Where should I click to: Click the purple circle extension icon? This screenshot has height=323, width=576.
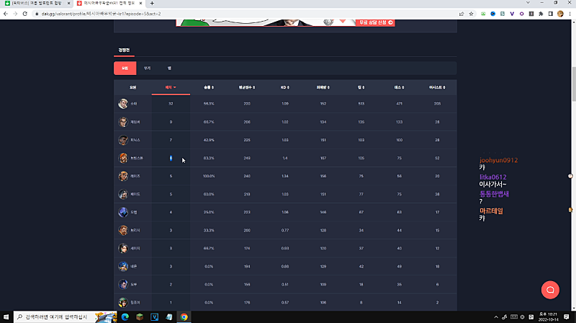(521, 14)
